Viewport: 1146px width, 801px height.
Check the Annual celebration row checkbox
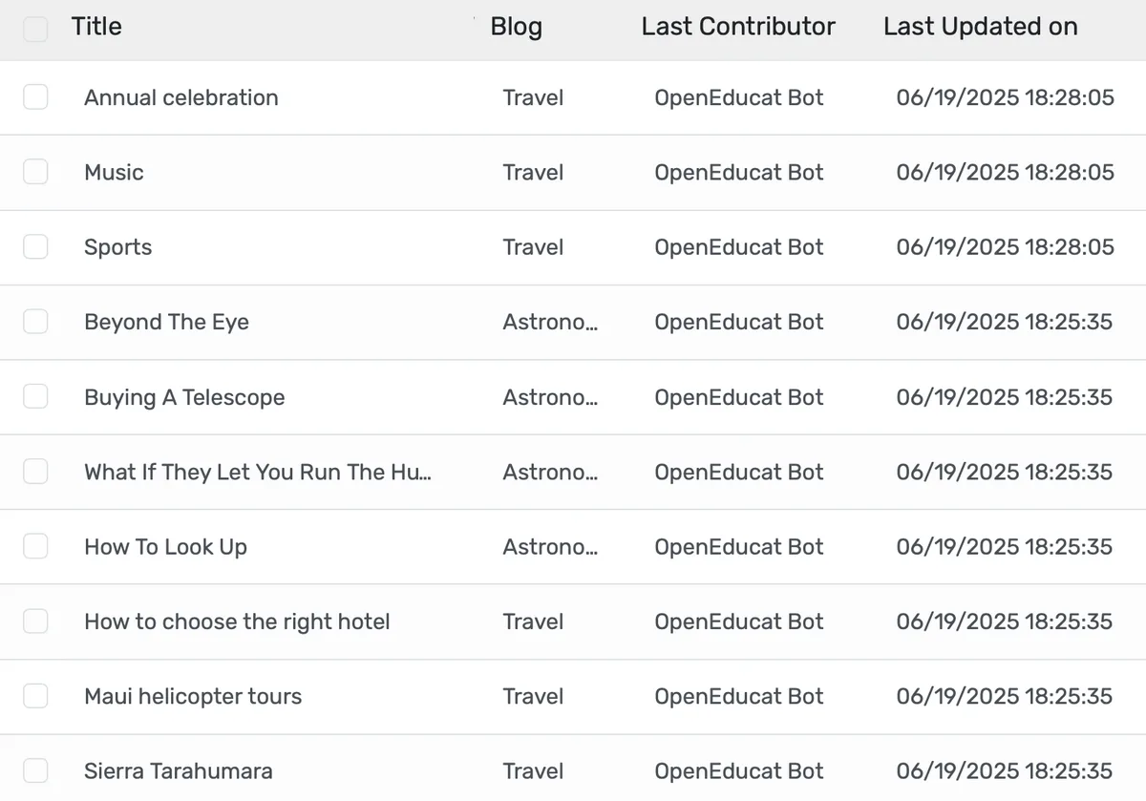[x=35, y=96]
